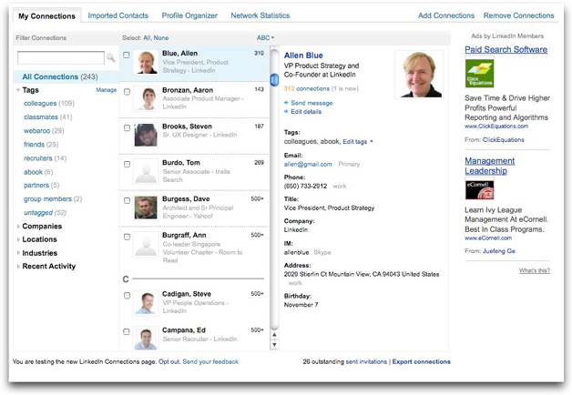Filter by partners tag

(x=42, y=185)
